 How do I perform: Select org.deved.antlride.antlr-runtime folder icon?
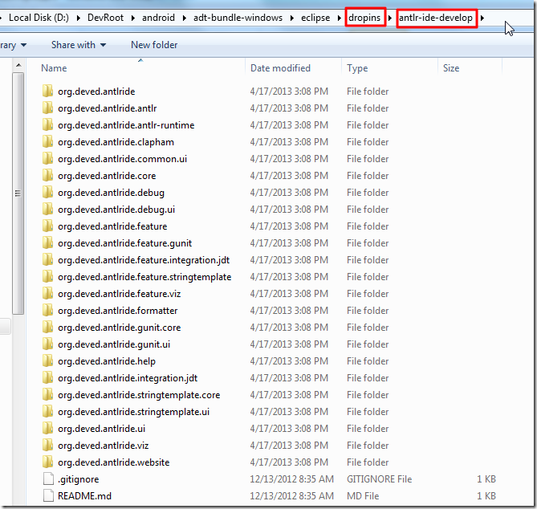[x=47, y=124]
